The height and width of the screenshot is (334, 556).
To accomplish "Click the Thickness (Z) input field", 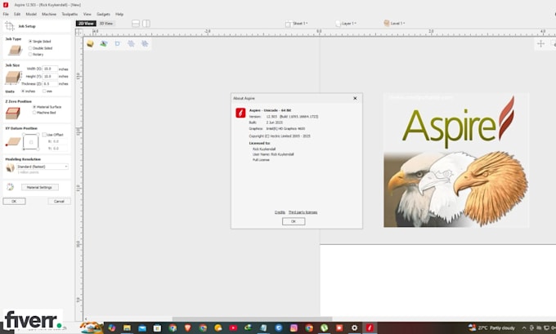I will [x=50, y=84].
